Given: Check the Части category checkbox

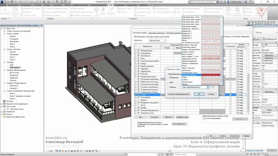Looking at the screenshot, I should click(139, 105).
